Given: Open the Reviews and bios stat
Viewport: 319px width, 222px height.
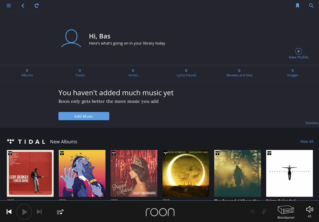Looking at the screenshot, I should 239,73.
